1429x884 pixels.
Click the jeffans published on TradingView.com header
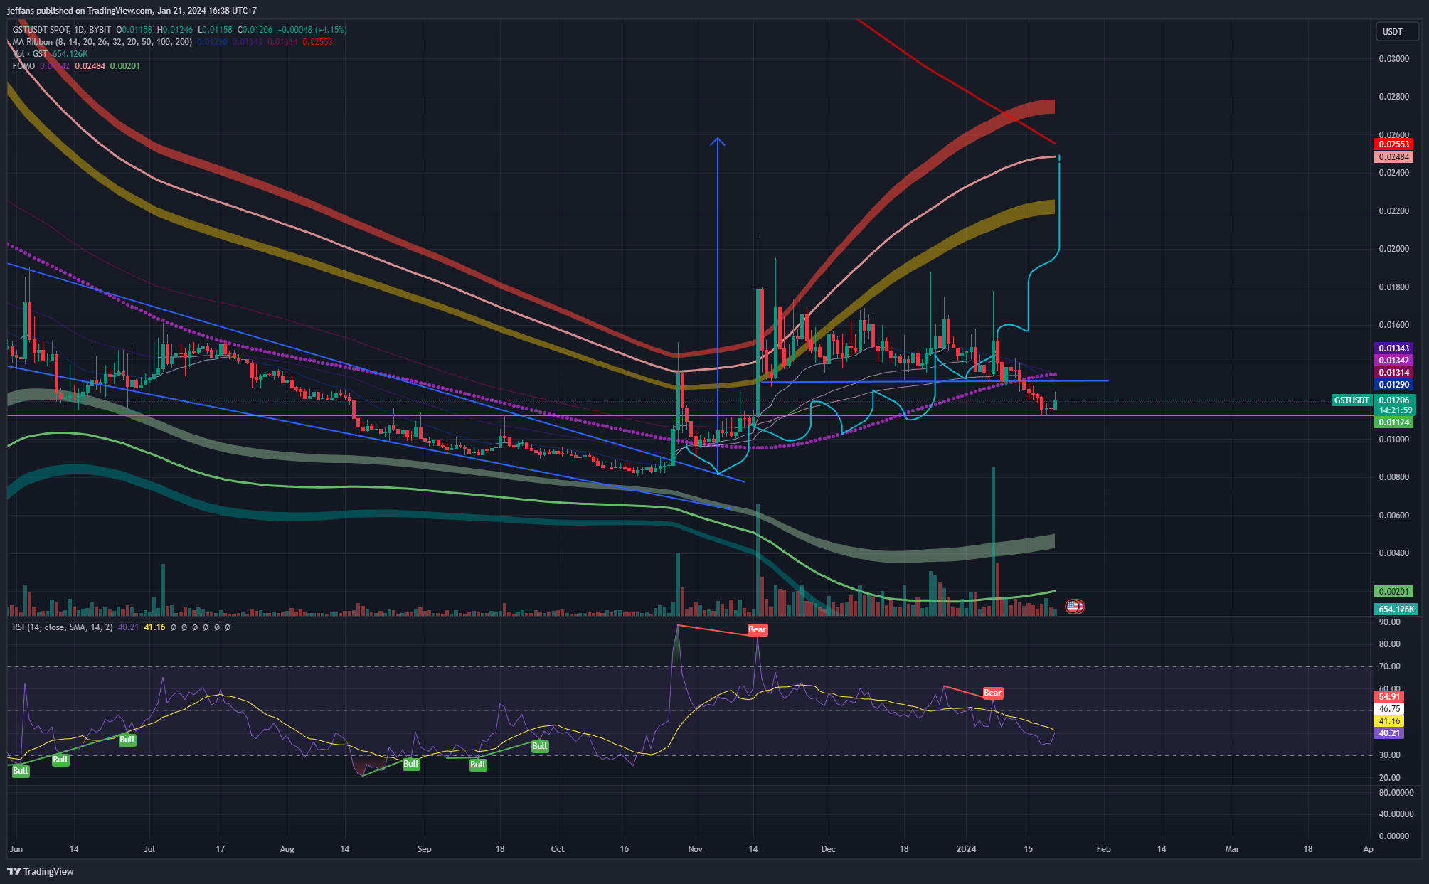132,11
